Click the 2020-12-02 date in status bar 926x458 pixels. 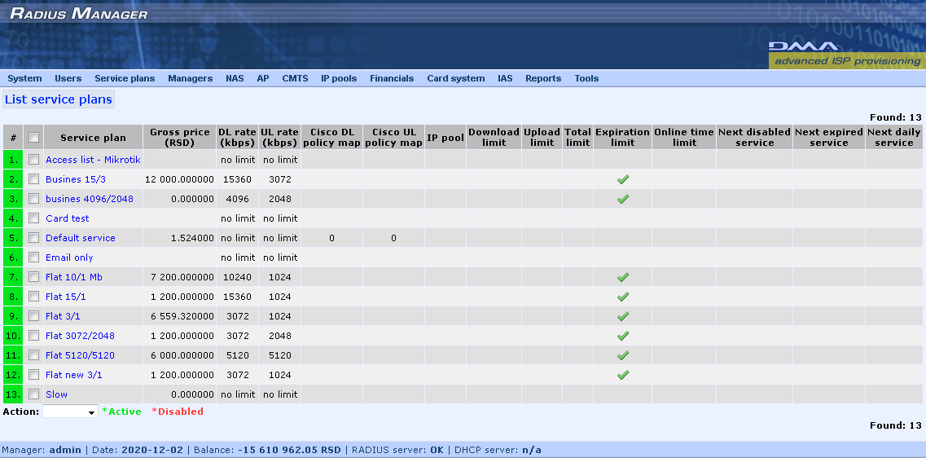153,450
